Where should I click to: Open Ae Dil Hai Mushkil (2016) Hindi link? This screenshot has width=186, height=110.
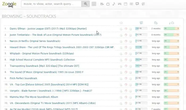[44, 109]
